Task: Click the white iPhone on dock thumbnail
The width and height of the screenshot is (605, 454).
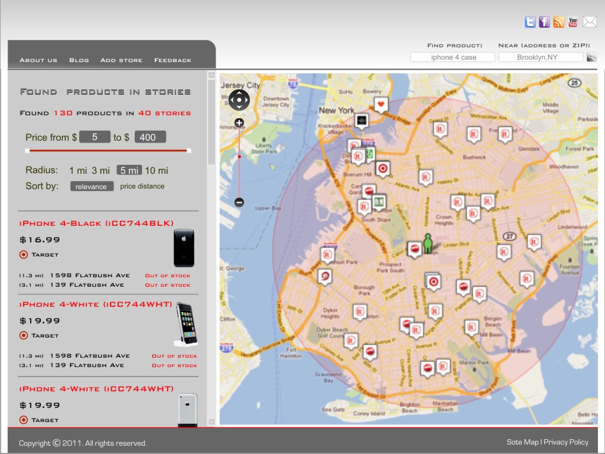Action: point(187,325)
